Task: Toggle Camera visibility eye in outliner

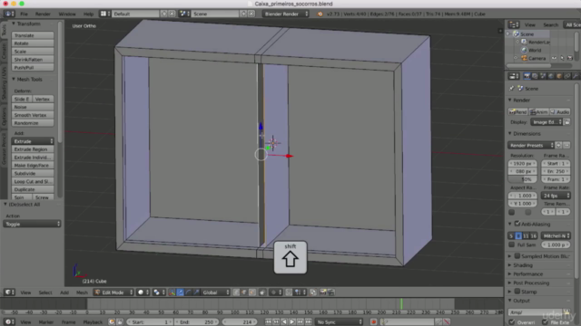Action: pos(554,58)
